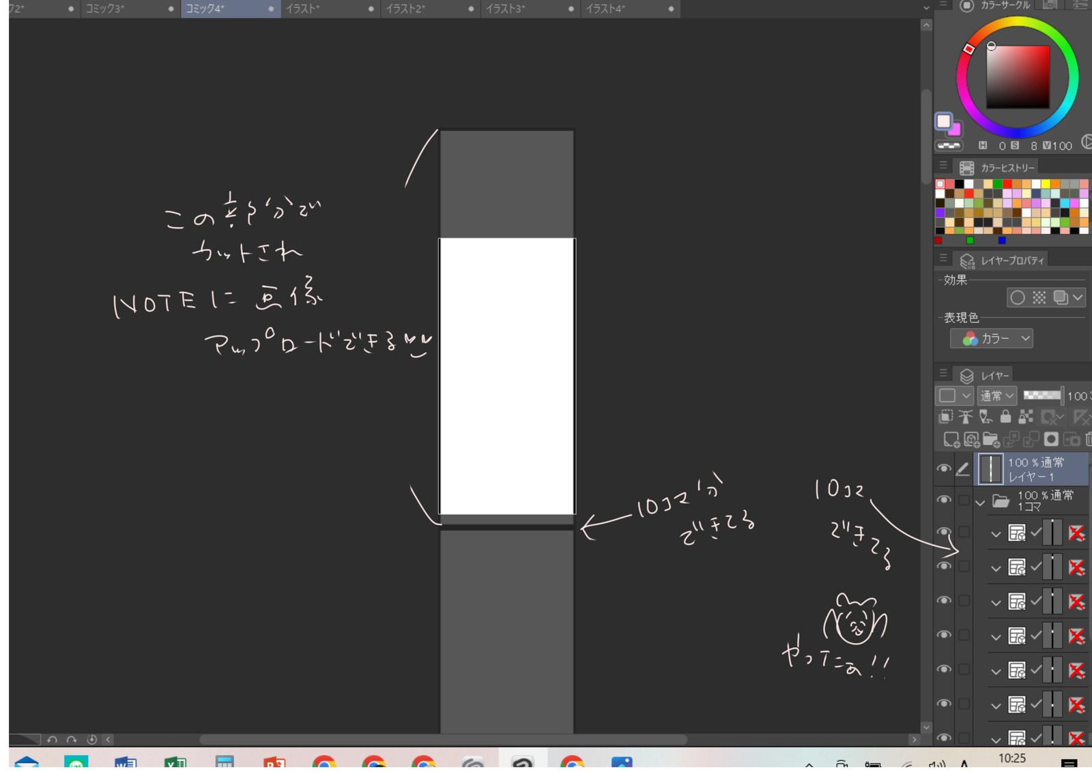The height and width of the screenshot is (772, 1092).
Task: Toggle the tone effect icon
Action: (1039, 297)
